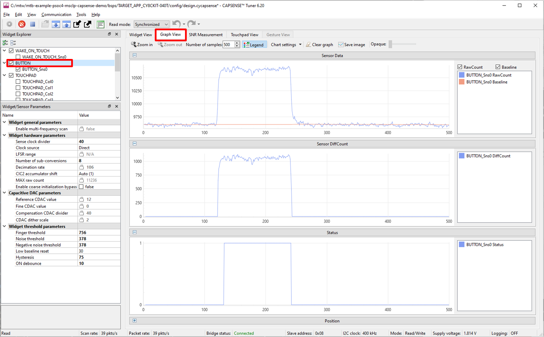Click Zoom out on the graph toolbar
Screen dimensions: 544x337
tap(170, 45)
